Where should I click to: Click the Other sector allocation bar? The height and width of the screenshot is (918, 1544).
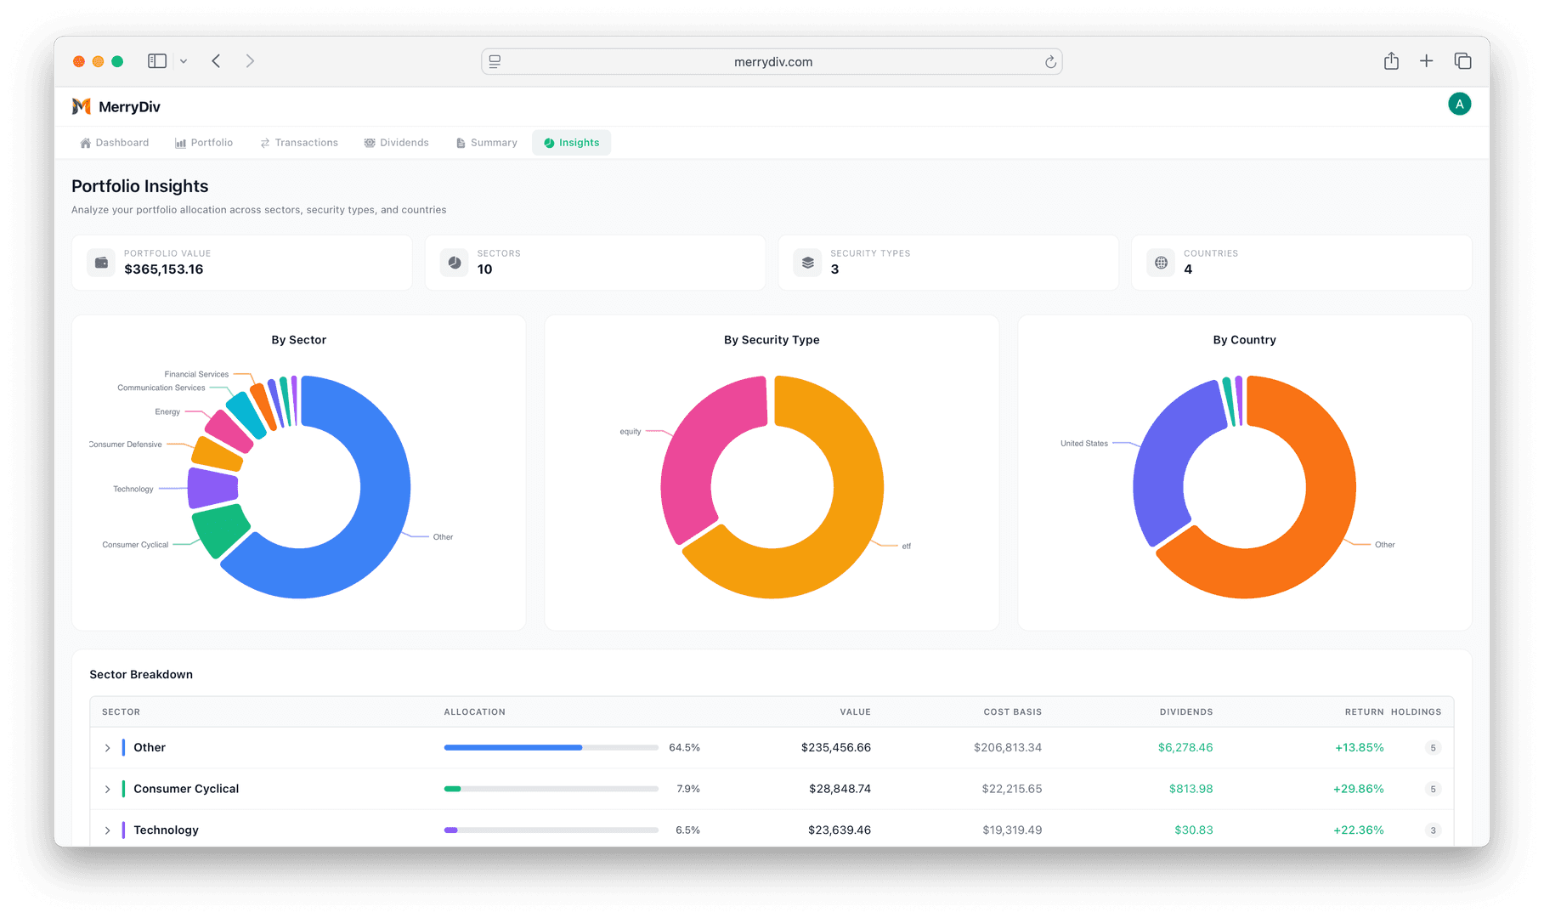click(551, 747)
